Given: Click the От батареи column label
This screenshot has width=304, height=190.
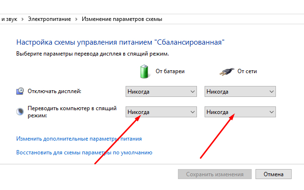Looking at the screenshot, I should point(170,71).
